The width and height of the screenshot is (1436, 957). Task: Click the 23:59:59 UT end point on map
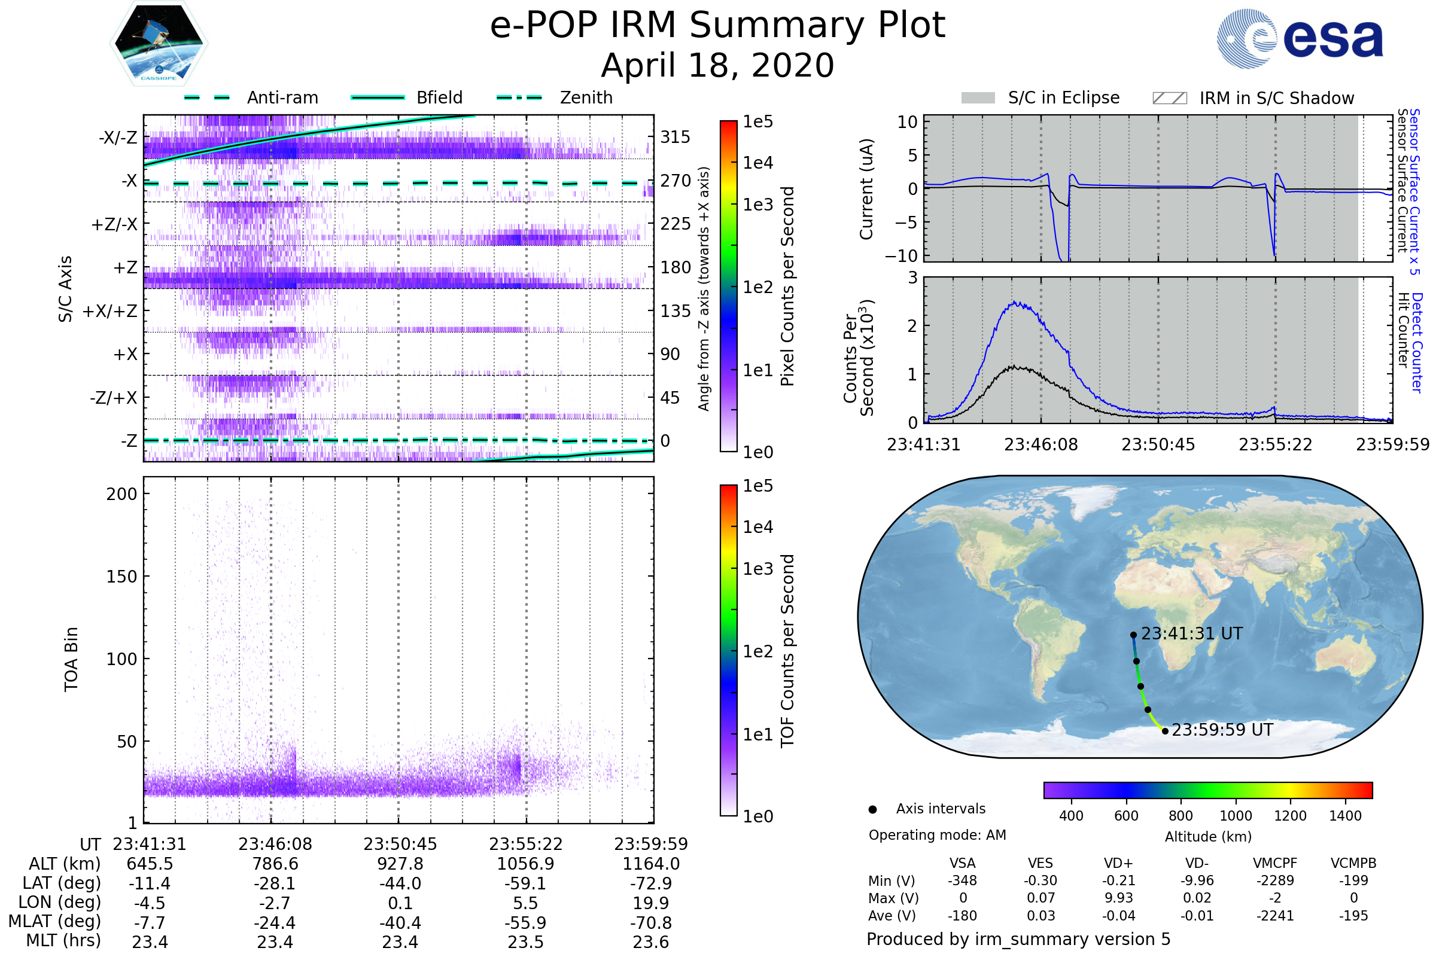[1165, 730]
